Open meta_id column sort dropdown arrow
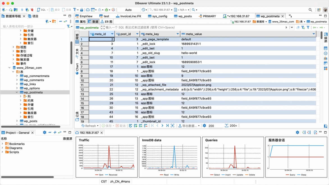 click(112, 34)
